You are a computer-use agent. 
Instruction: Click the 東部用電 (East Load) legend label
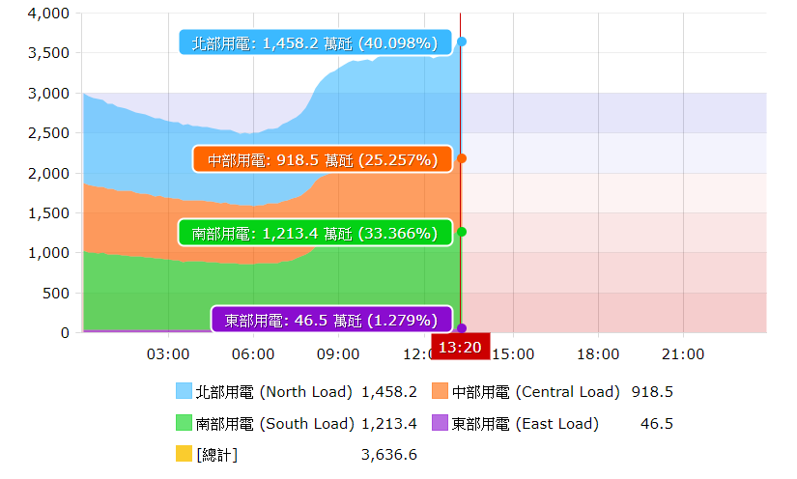(525, 423)
